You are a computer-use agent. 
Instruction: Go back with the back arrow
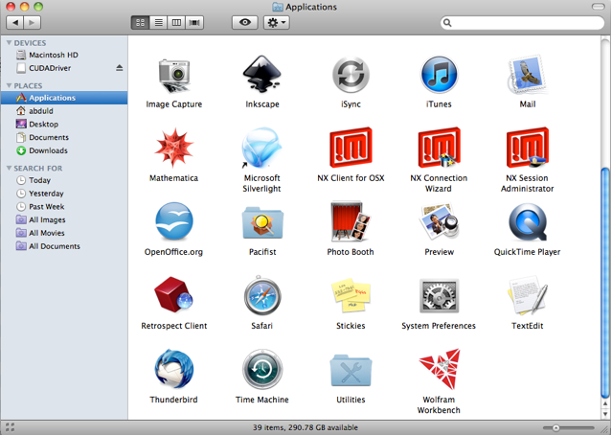[15, 23]
